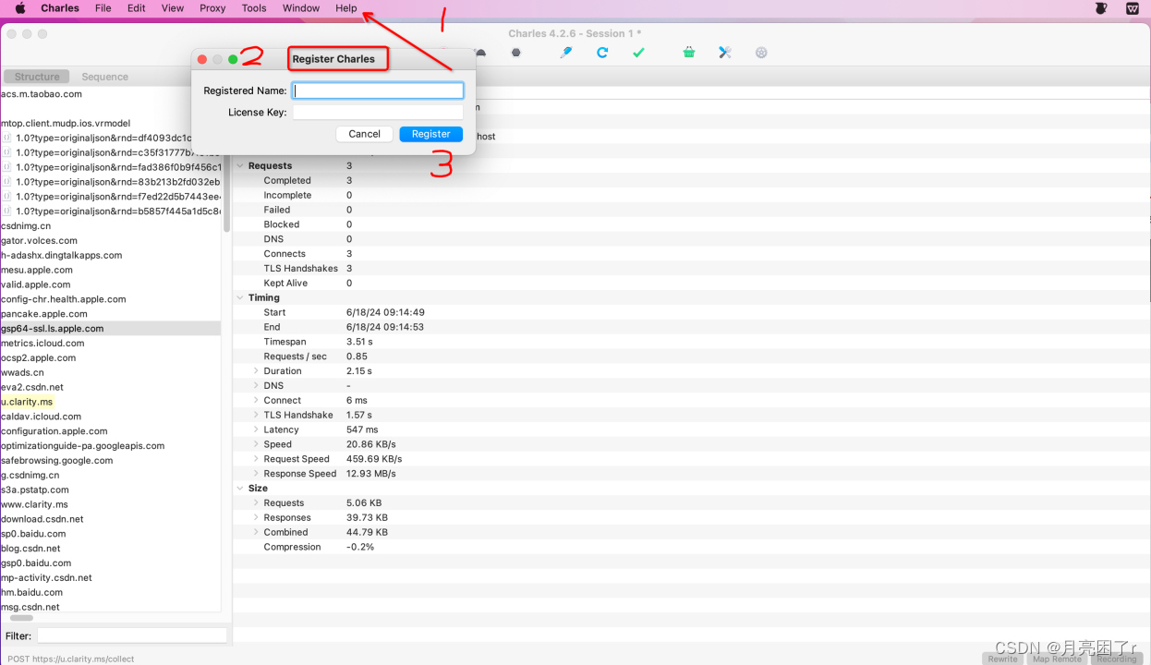
Task: Select the highlighted u.clarity.ms host
Action: click(x=27, y=402)
